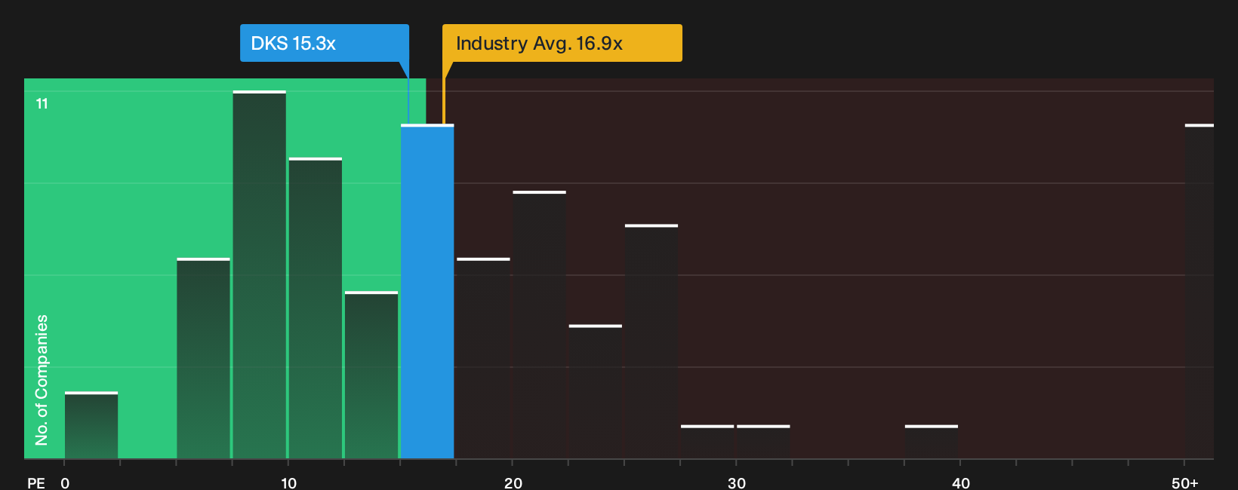Click the x-axis label 50+
Image resolution: width=1238 pixels, height=490 pixels.
pos(1185,482)
